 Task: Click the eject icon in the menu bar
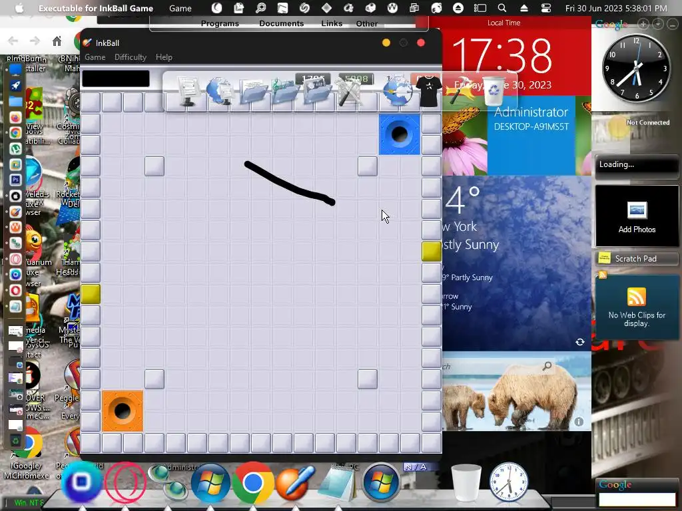(524, 8)
